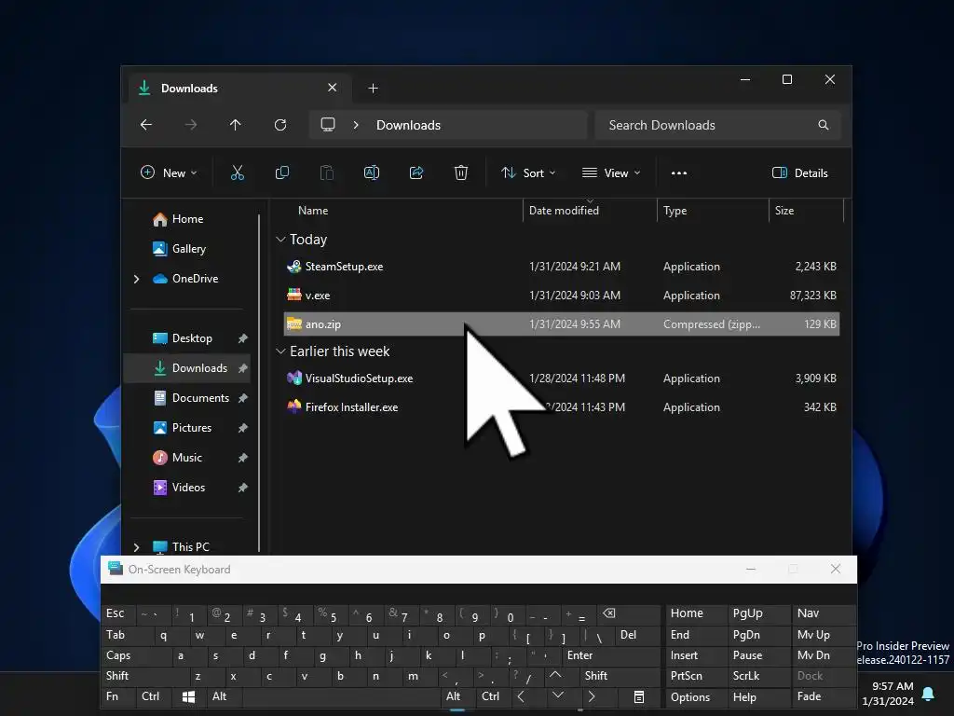Click the up arrow key on on-screen keyboard

pyautogui.click(x=555, y=675)
